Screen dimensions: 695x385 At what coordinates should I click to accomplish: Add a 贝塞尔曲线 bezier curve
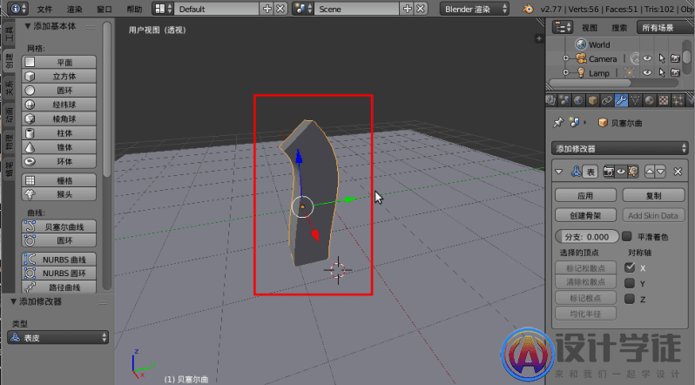[59, 226]
